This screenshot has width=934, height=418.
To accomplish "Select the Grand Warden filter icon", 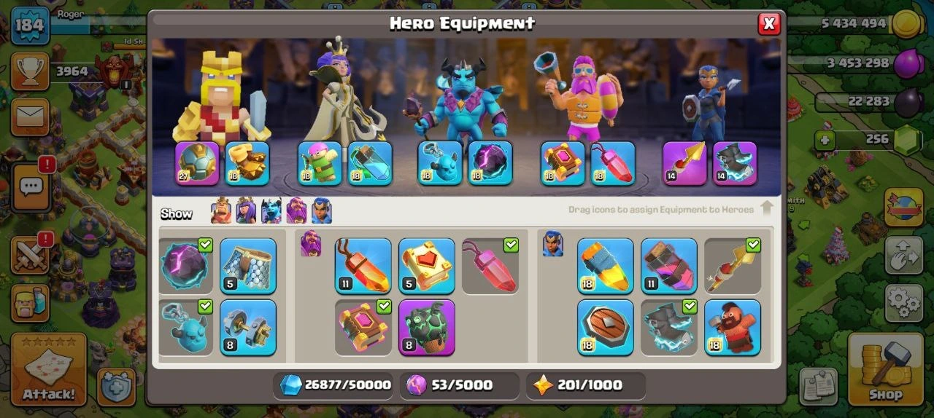I will tap(296, 210).
